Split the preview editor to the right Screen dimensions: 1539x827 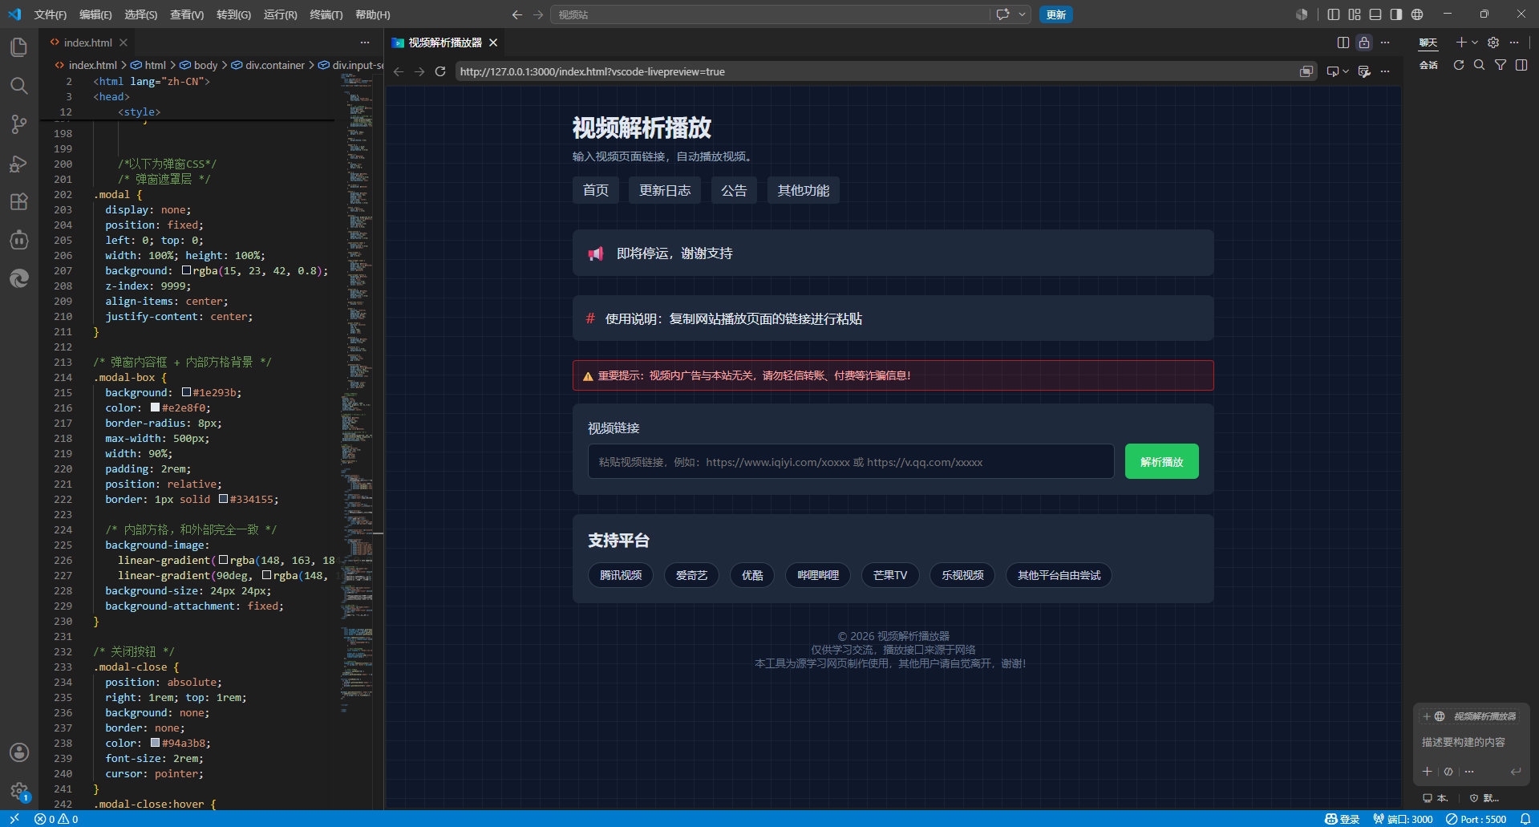coord(1343,43)
